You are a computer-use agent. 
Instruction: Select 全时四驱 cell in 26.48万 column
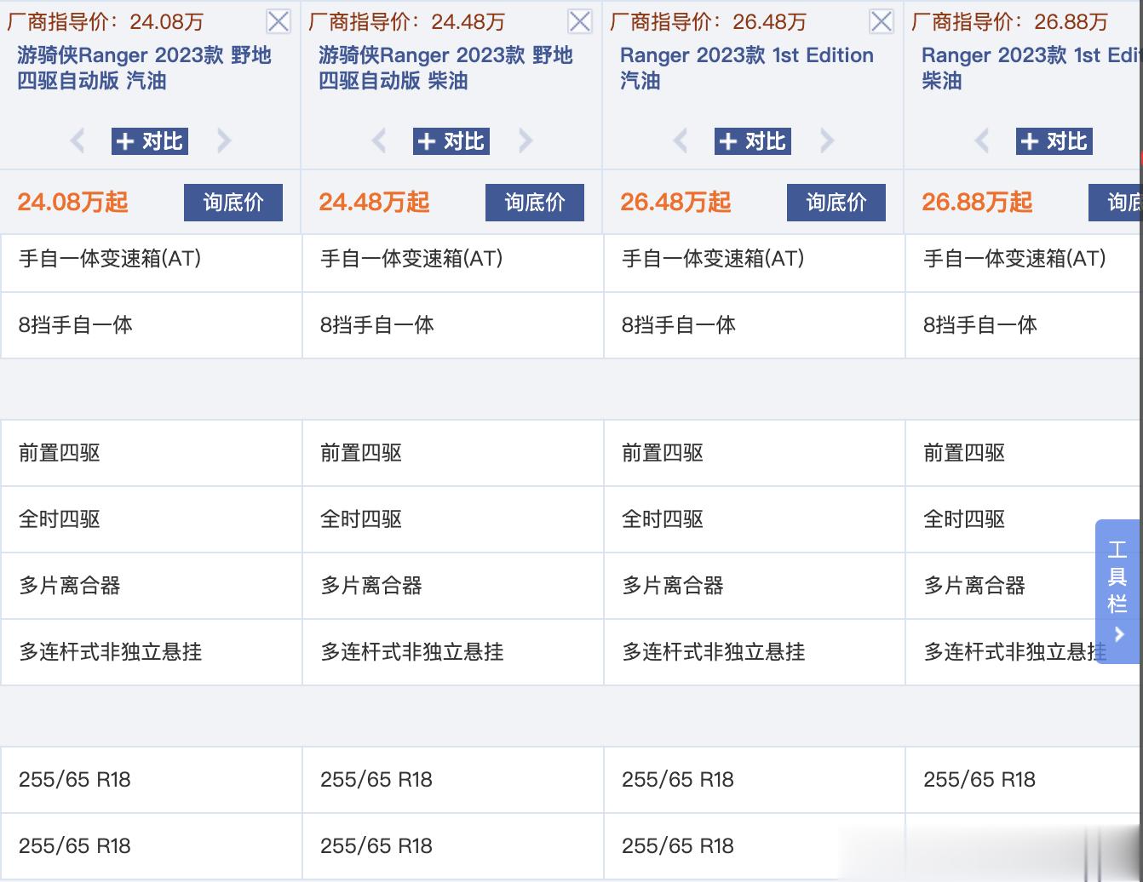click(x=755, y=519)
